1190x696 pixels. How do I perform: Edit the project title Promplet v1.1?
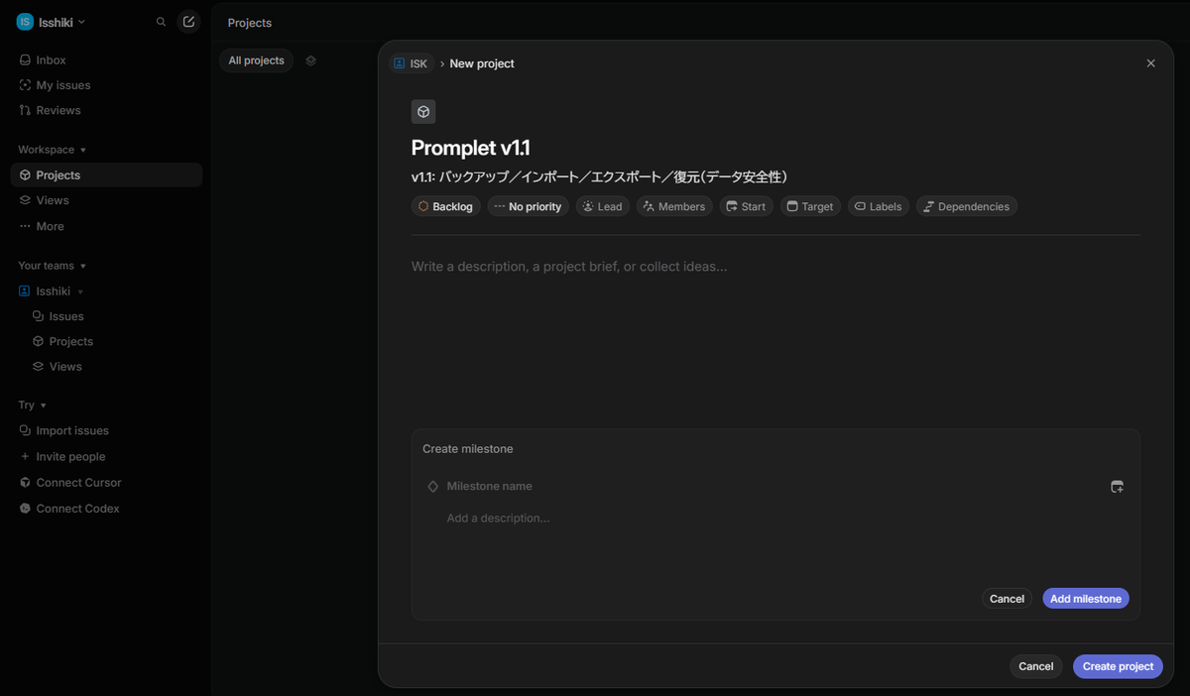pyautogui.click(x=471, y=149)
